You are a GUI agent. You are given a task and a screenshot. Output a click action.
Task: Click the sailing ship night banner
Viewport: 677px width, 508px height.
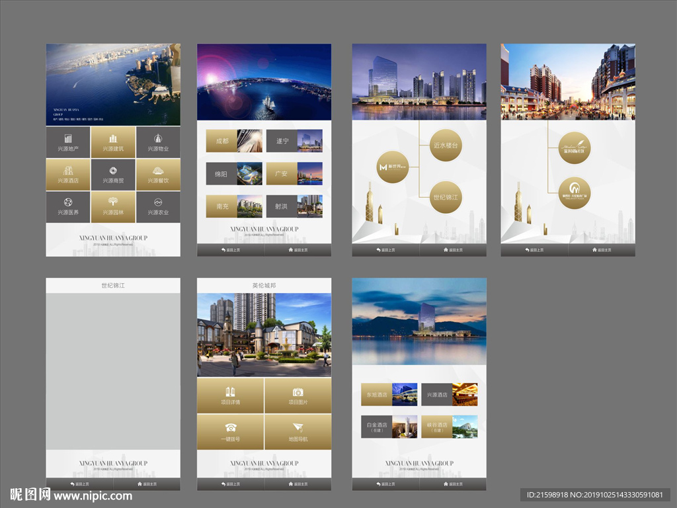pos(264,81)
